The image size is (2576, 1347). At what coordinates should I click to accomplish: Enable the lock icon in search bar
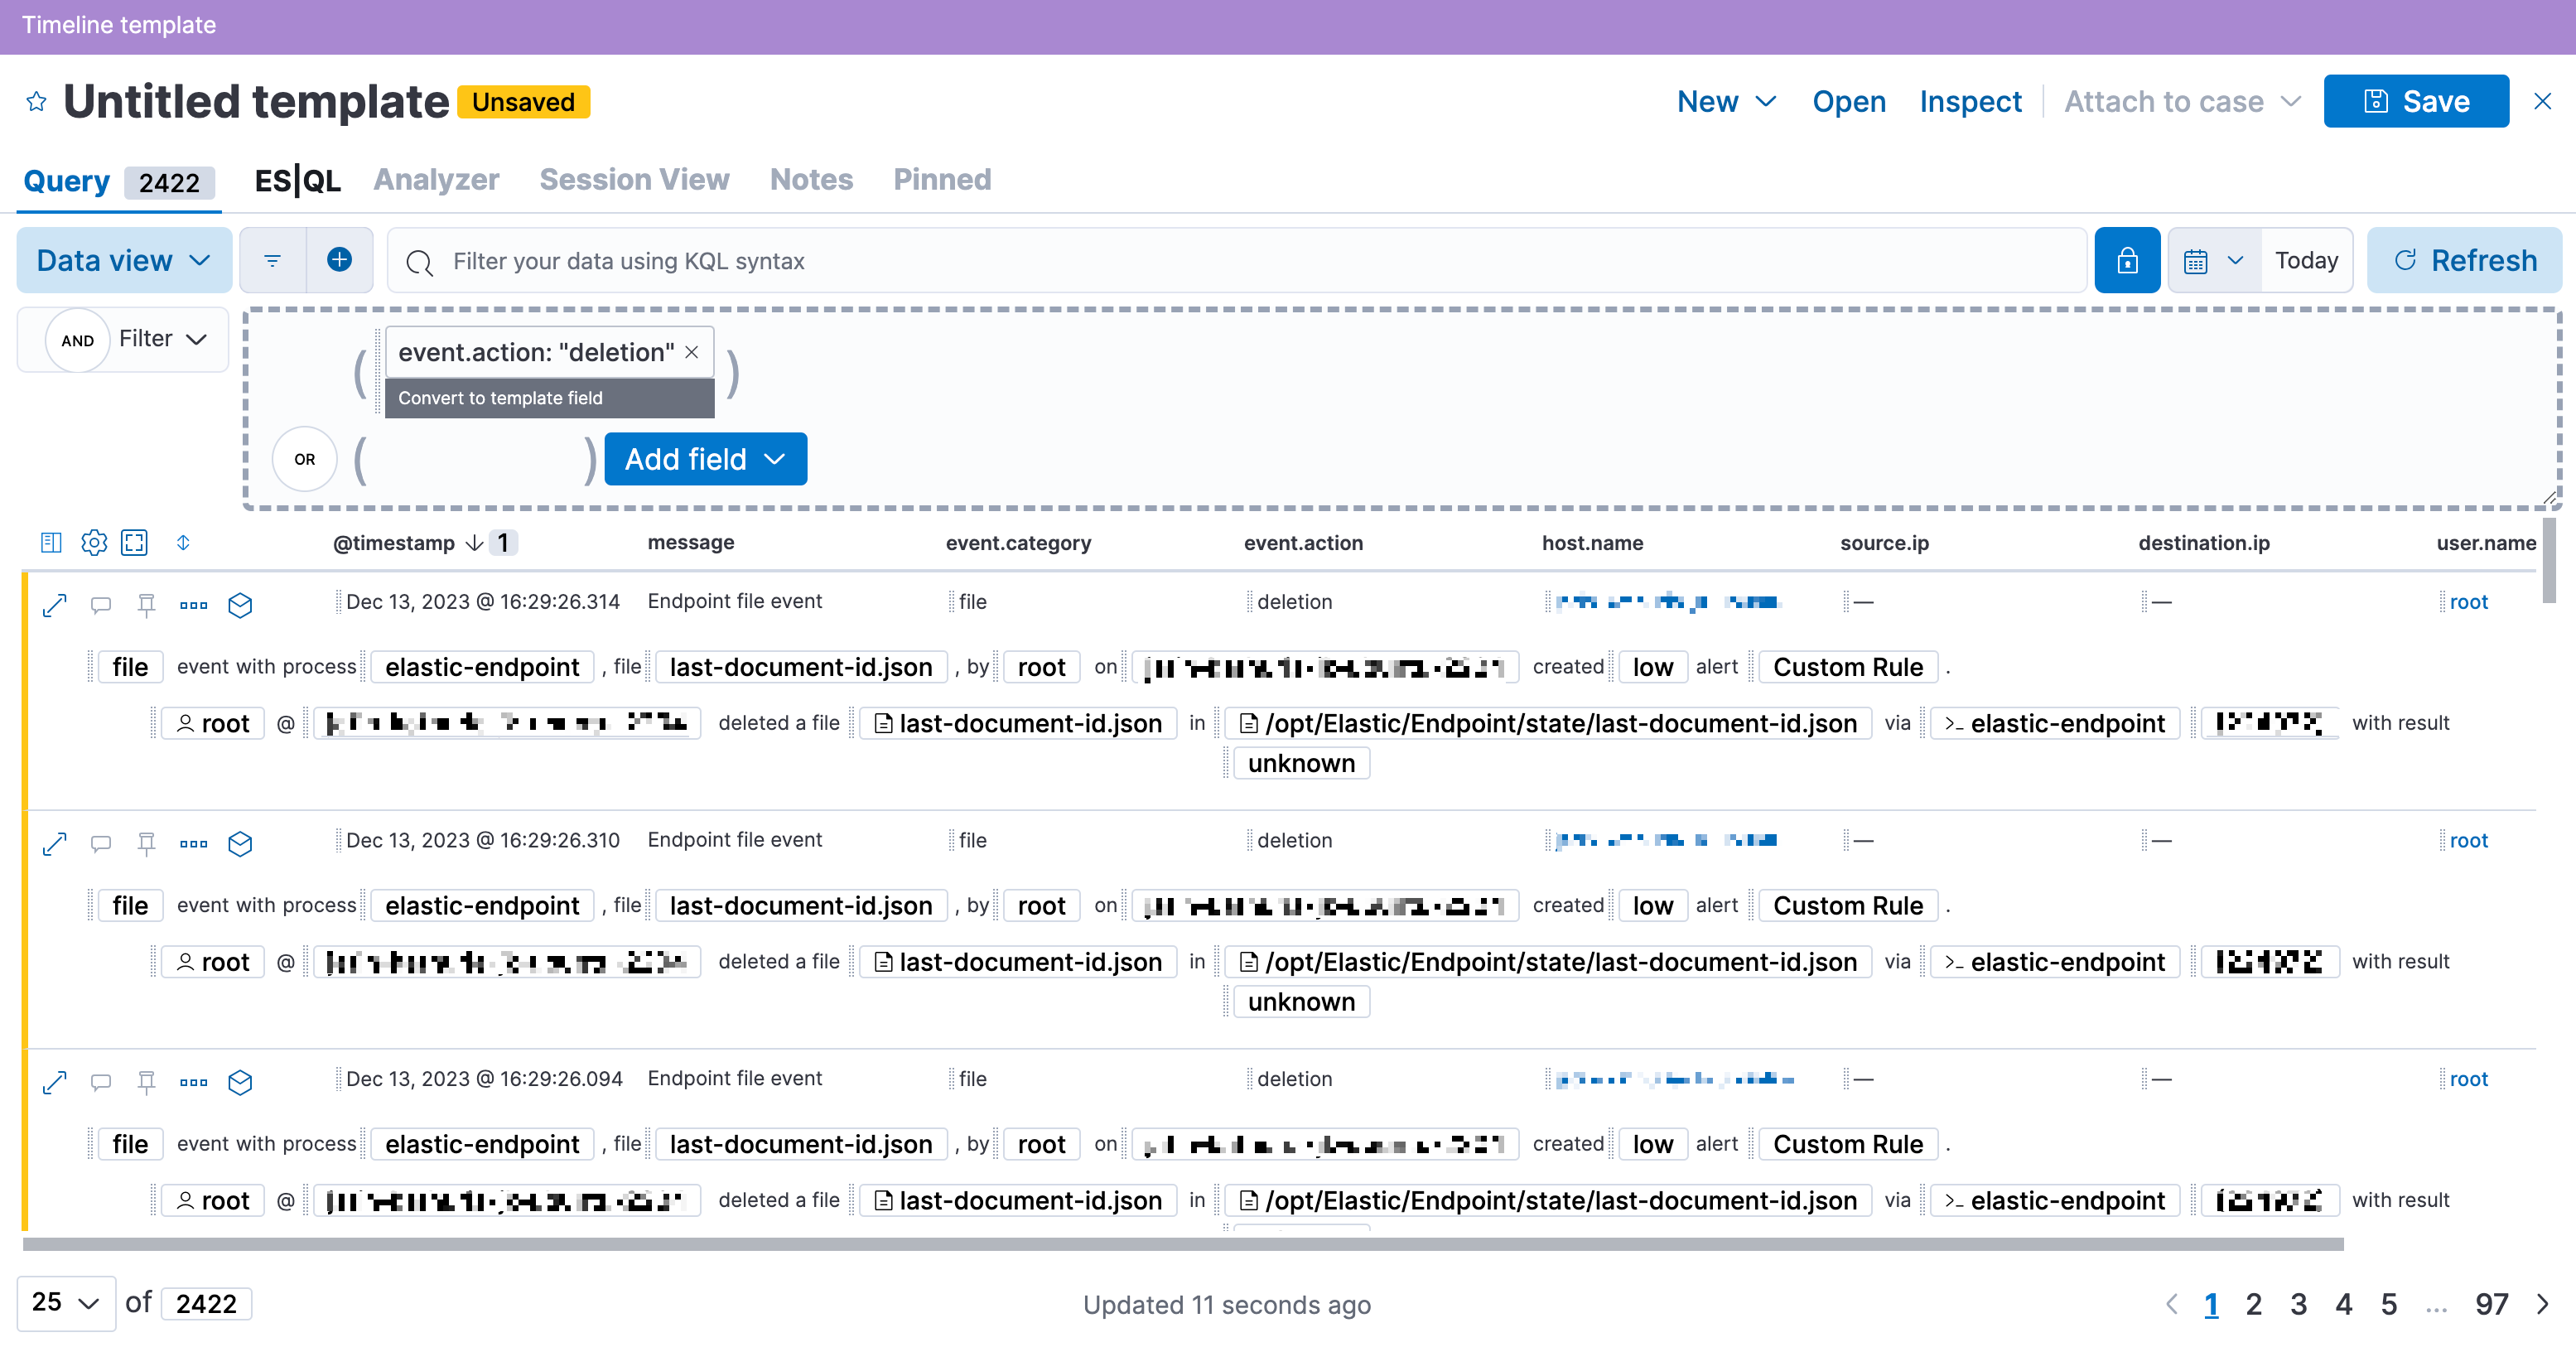[x=2126, y=261]
